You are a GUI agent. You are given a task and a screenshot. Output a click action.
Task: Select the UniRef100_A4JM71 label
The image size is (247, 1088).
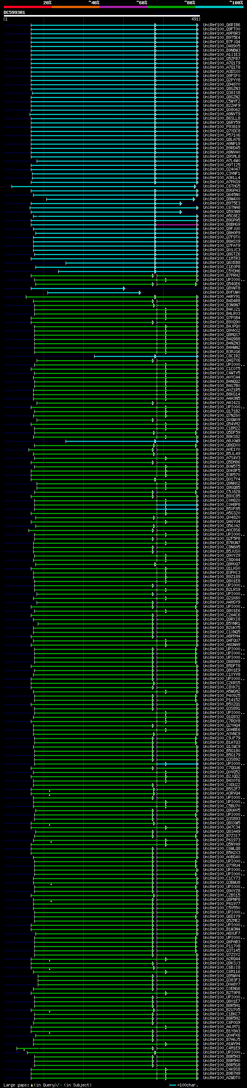(222, 1027)
